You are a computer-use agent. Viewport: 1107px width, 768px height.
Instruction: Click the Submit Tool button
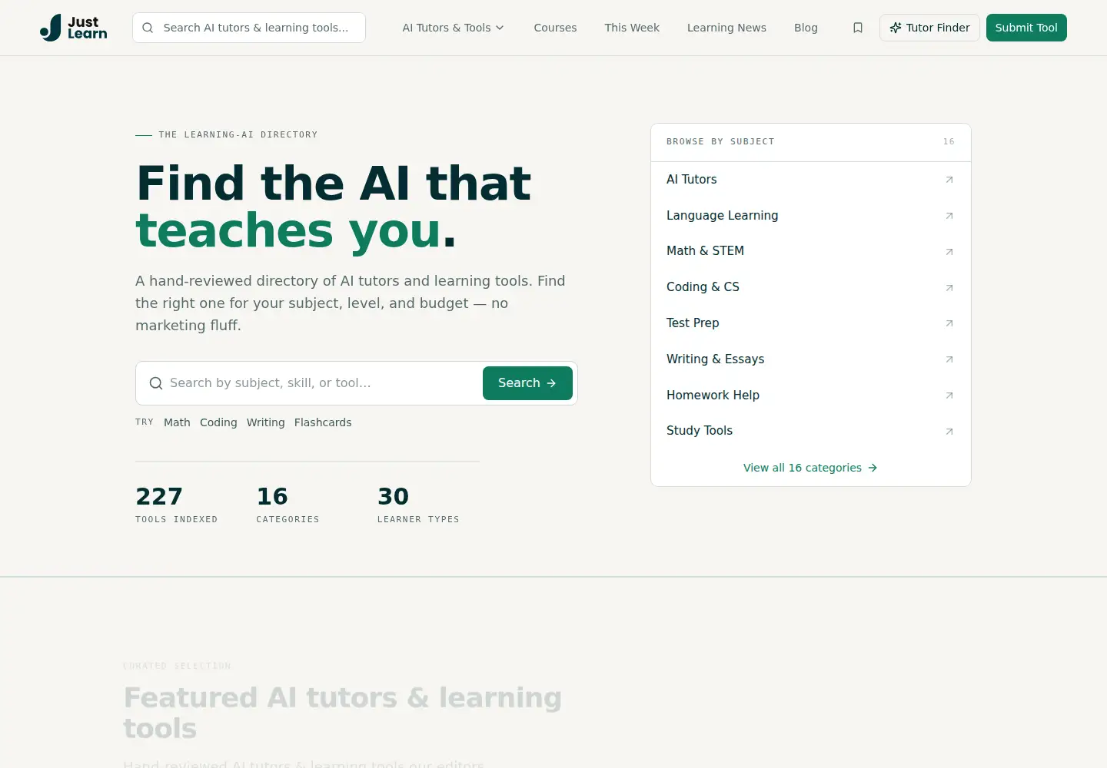tap(1026, 28)
